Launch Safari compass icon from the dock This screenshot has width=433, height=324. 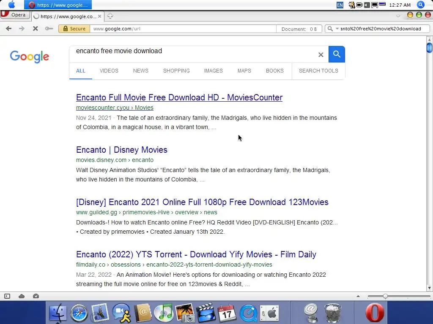point(79,313)
